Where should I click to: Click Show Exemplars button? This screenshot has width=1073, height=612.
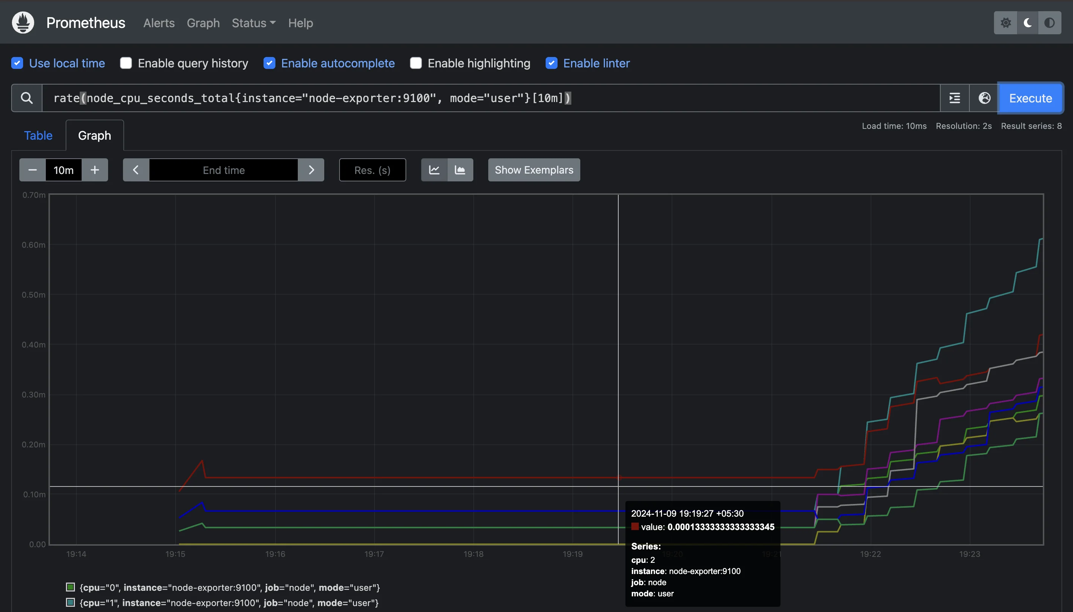point(534,170)
